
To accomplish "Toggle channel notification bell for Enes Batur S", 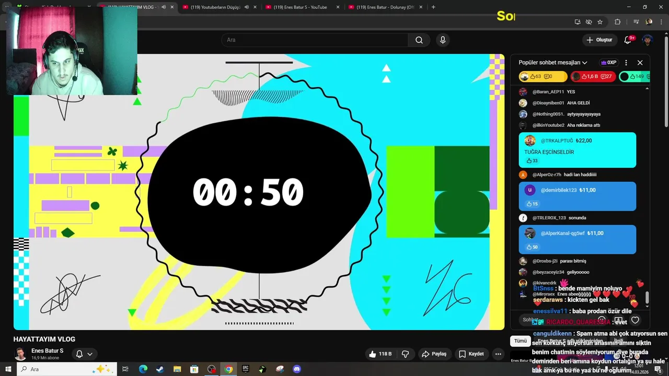I will [79, 354].
